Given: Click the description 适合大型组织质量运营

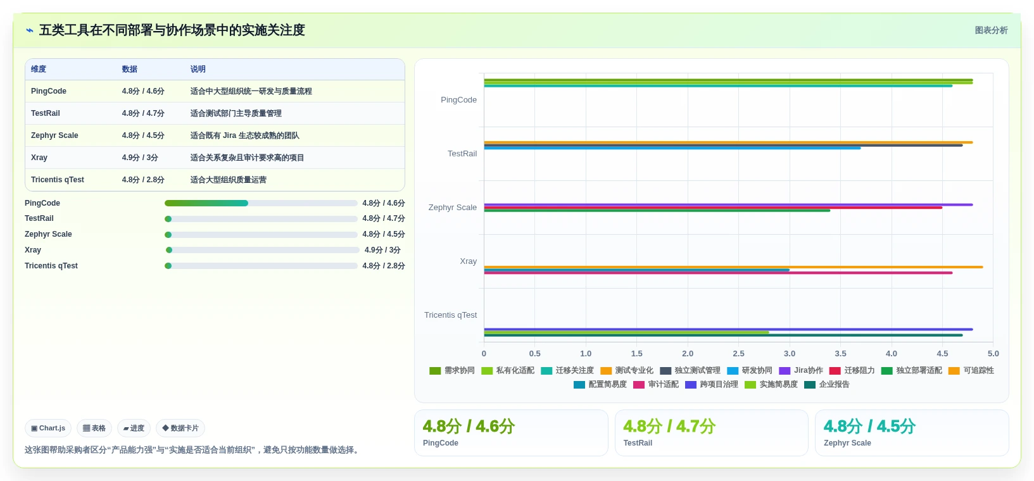Looking at the screenshot, I should [x=229, y=180].
